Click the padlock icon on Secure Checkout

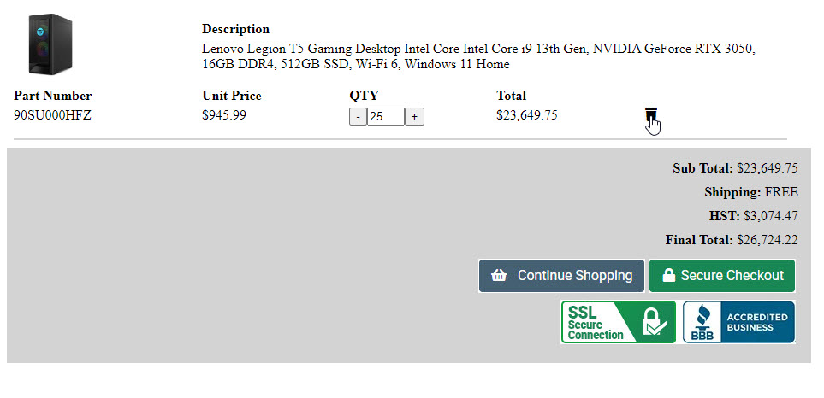tap(668, 276)
